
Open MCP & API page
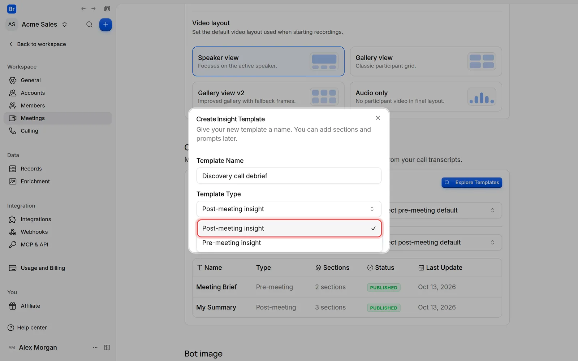(58, 244)
